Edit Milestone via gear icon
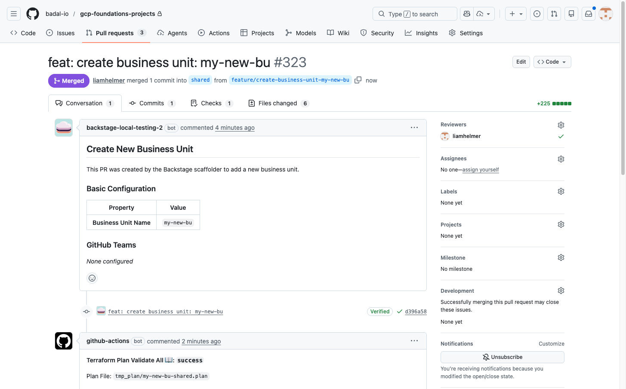The width and height of the screenshot is (626, 389). pos(561,257)
